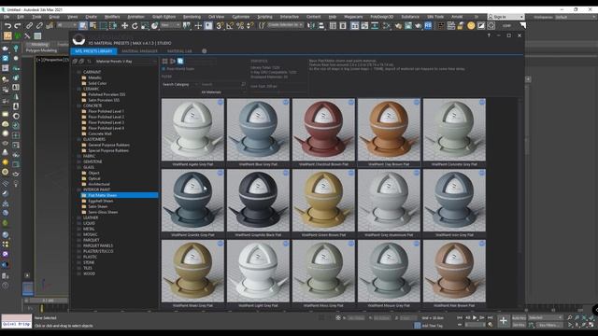Switch to the Material Lab tab

point(179,51)
